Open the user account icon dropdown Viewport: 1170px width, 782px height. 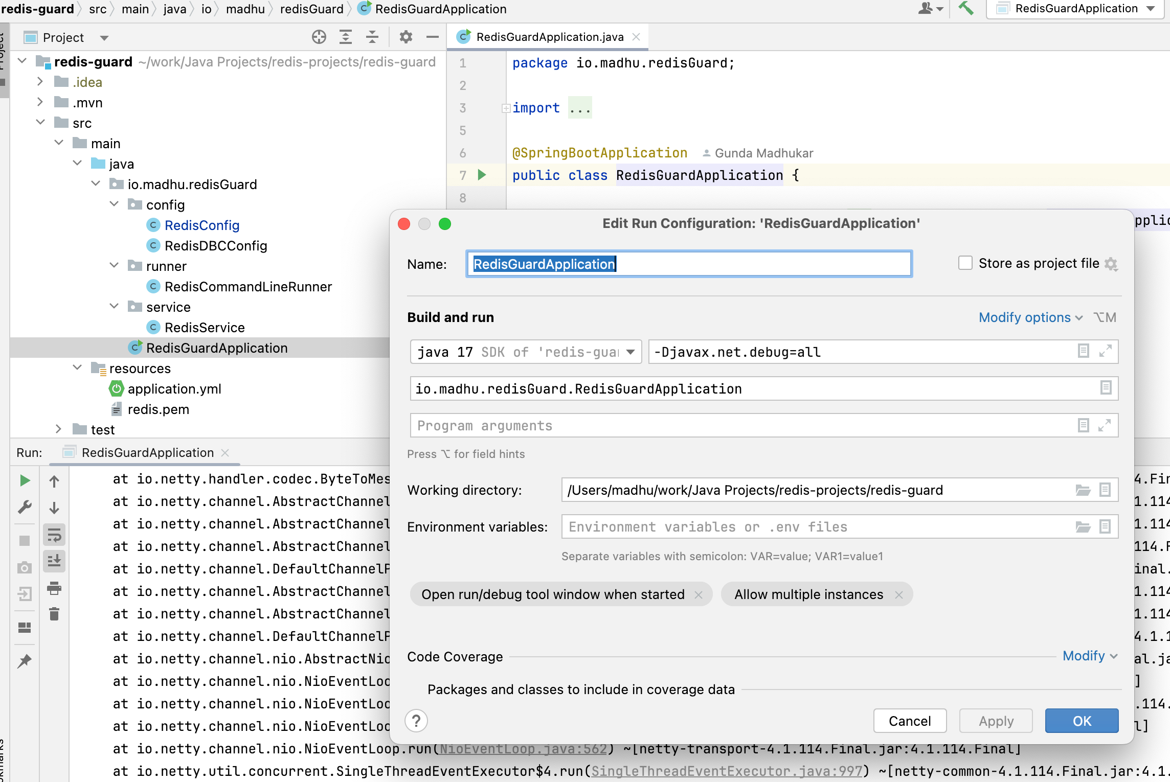click(931, 8)
